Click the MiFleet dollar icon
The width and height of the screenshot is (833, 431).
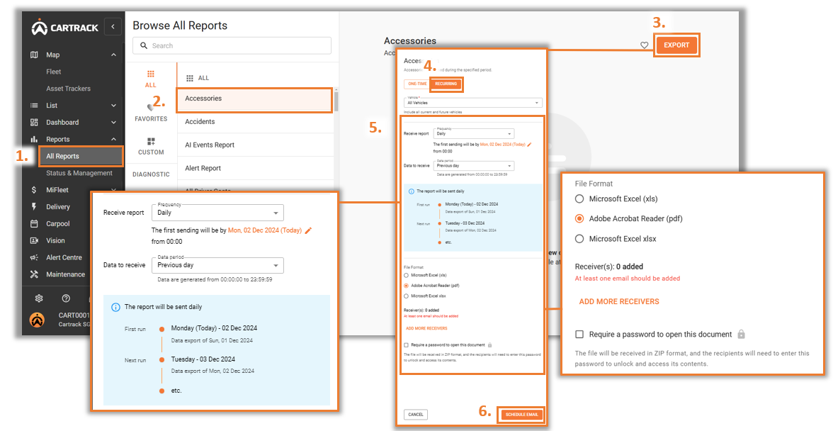click(x=34, y=190)
